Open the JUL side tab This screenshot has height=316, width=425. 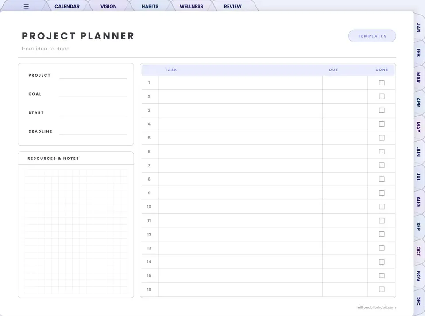(x=418, y=177)
